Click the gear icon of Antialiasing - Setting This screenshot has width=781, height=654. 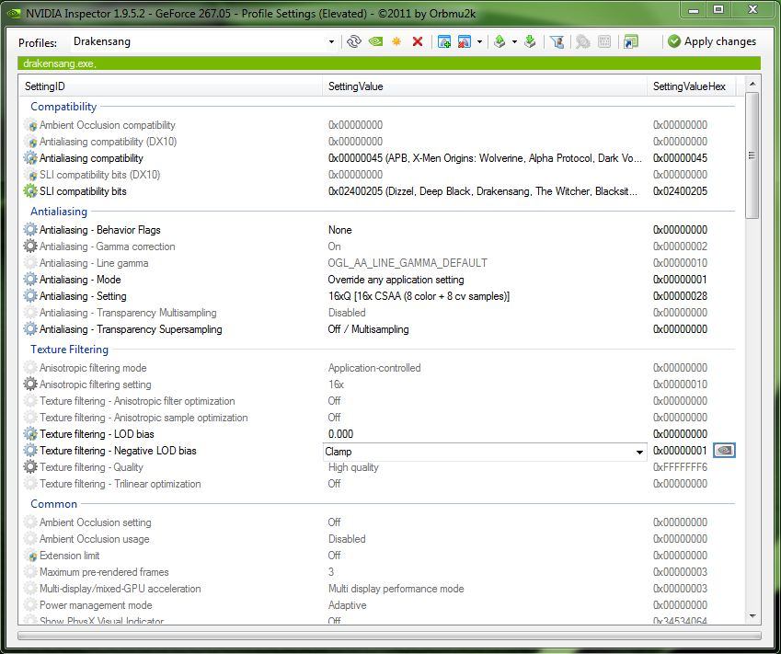(x=30, y=295)
